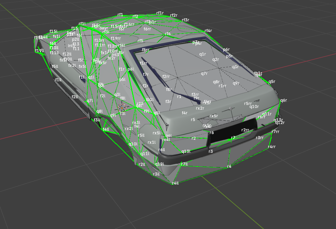Click the q7l vertex label

90,101
